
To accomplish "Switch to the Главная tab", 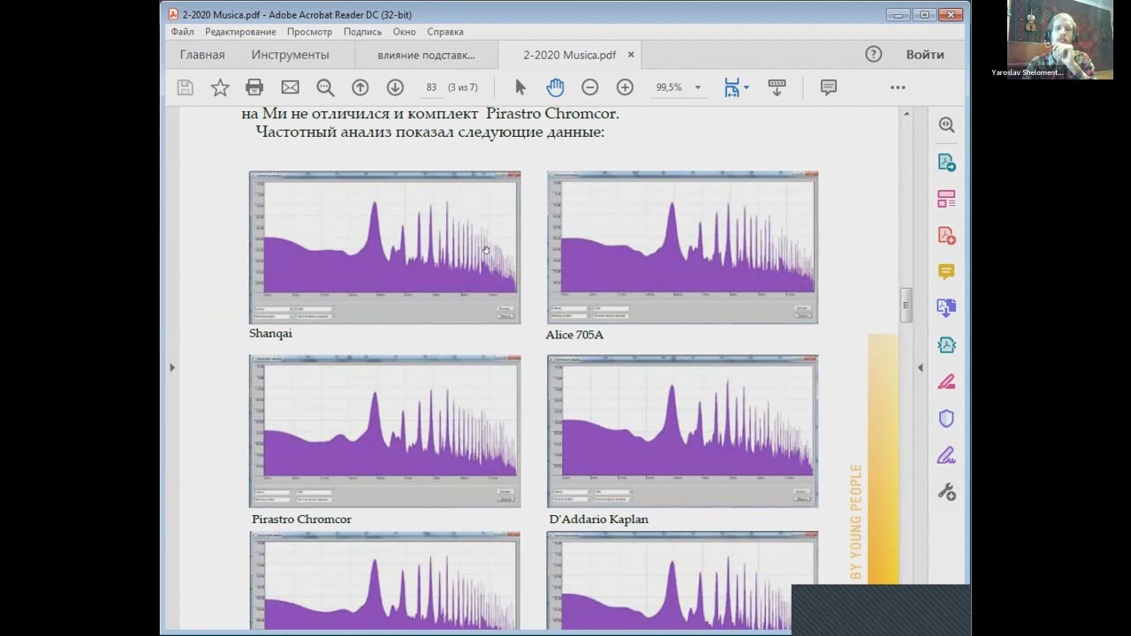I will tap(202, 55).
